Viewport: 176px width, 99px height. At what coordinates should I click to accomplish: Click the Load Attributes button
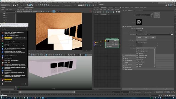(148, 89)
